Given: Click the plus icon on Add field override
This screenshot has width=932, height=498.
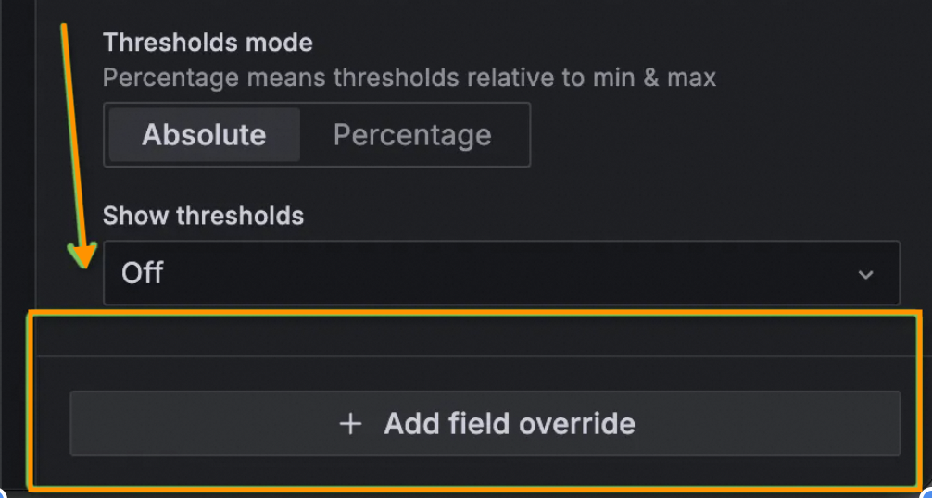Looking at the screenshot, I should (x=350, y=424).
